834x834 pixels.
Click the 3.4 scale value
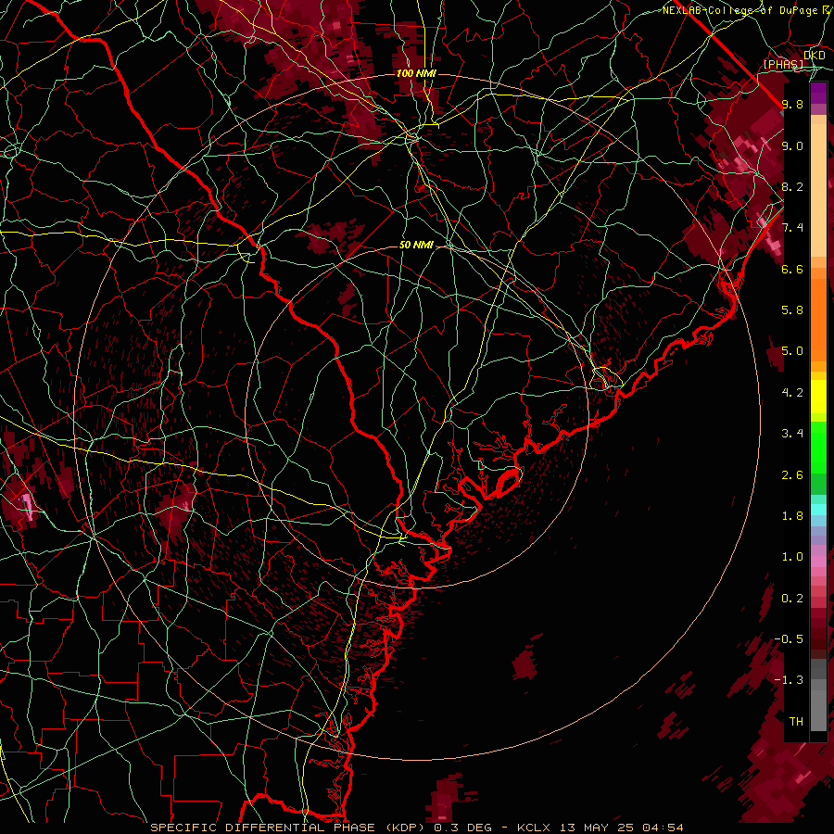click(792, 434)
